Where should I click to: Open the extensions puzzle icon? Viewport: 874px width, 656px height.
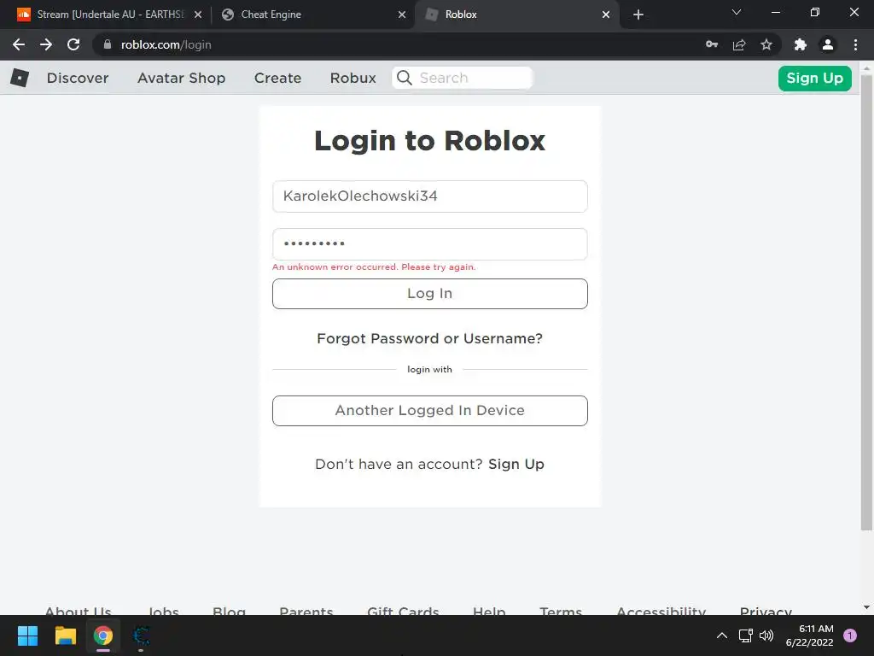801,44
